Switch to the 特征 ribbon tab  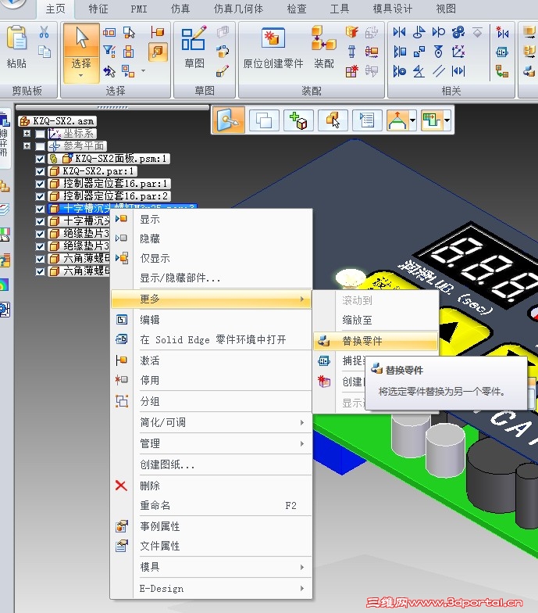[98, 9]
